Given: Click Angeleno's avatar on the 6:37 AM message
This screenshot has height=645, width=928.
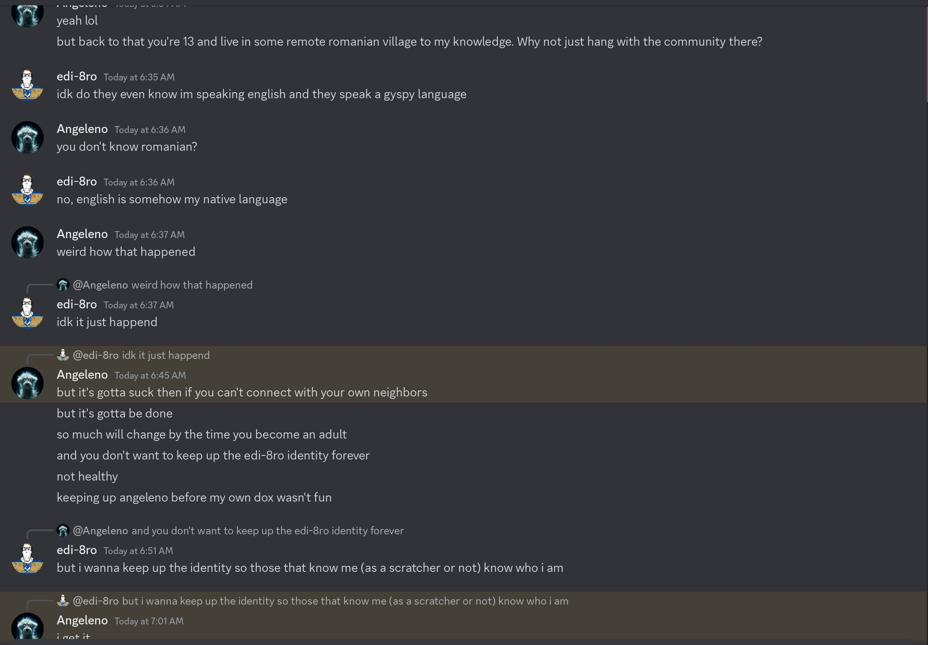Looking at the screenshot, I should [x=27, y=242].
